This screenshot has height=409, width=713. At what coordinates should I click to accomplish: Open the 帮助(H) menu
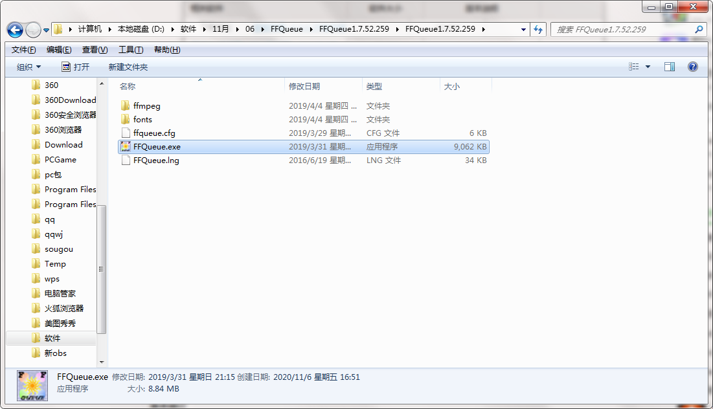[167, 50]
